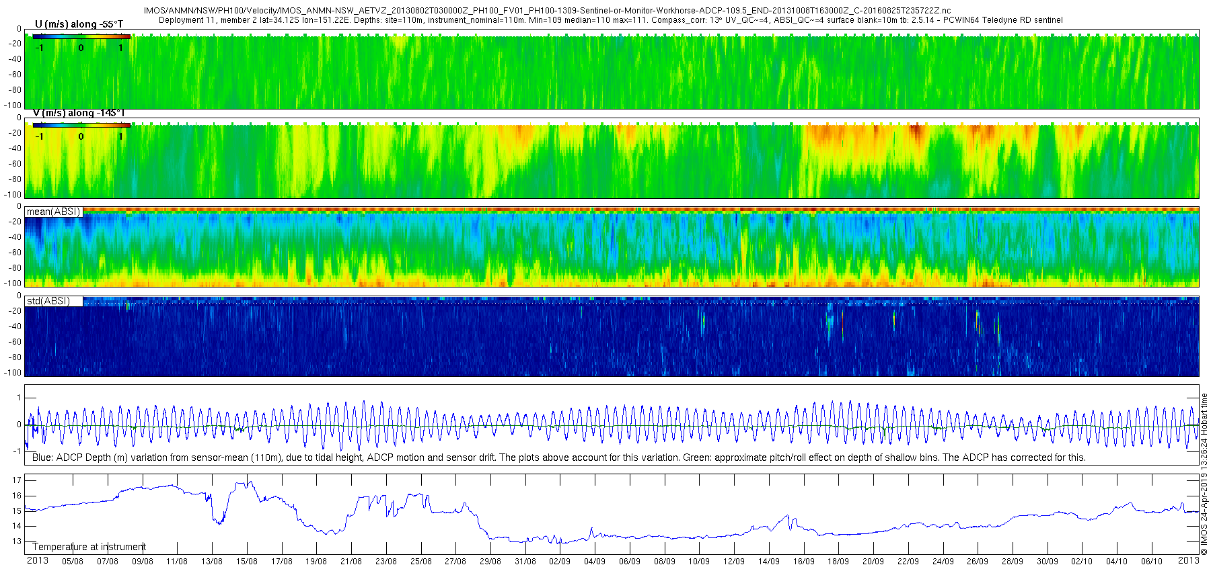Click the vertical IMOS copyright timestamp text
1211x571 pixels.
[1204, 474]
